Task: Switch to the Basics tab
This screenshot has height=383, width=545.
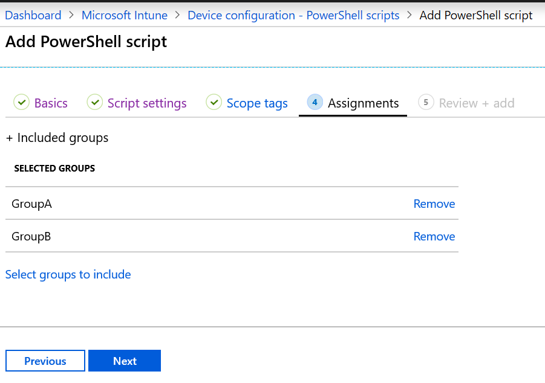Action: [x=51, y=103]
